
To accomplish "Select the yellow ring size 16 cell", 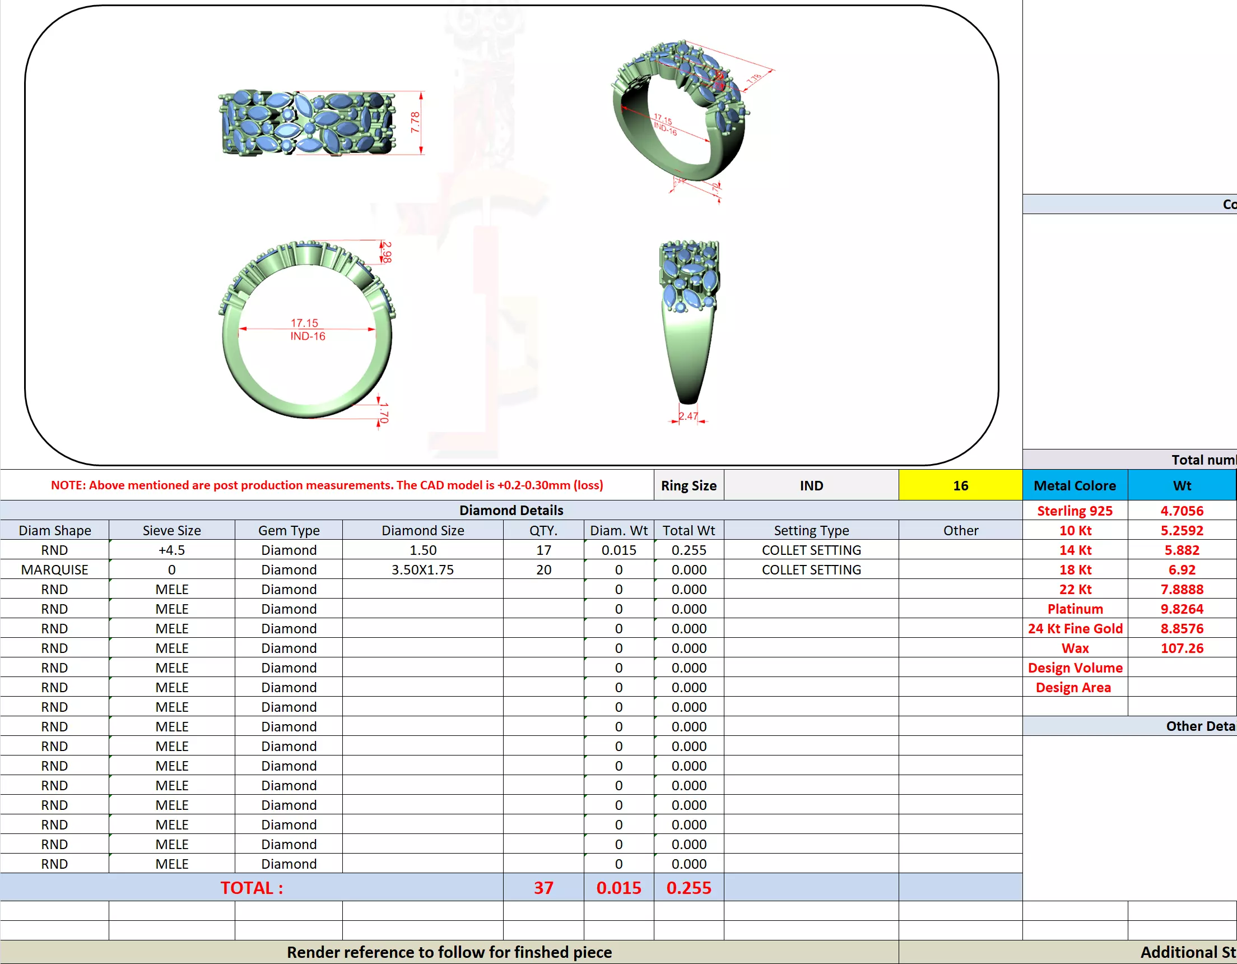I will [960, 486].
